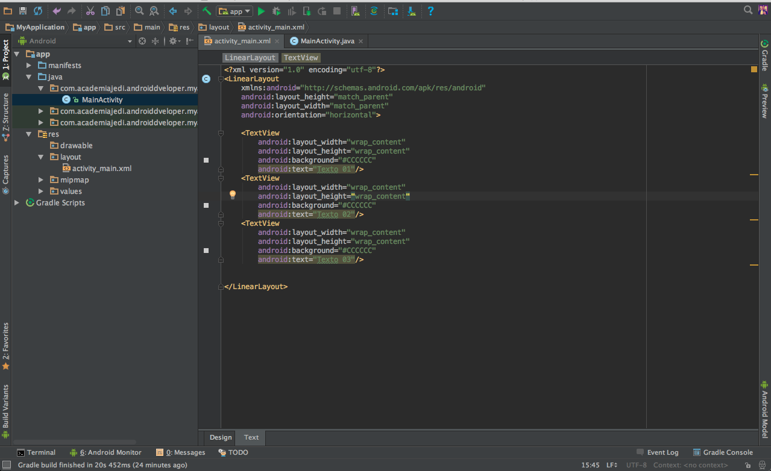The height and width of the screenshot is (471, 771).
Task: Click the Cut scissors icon in toolbar
Action: click(x=90, y=11)
